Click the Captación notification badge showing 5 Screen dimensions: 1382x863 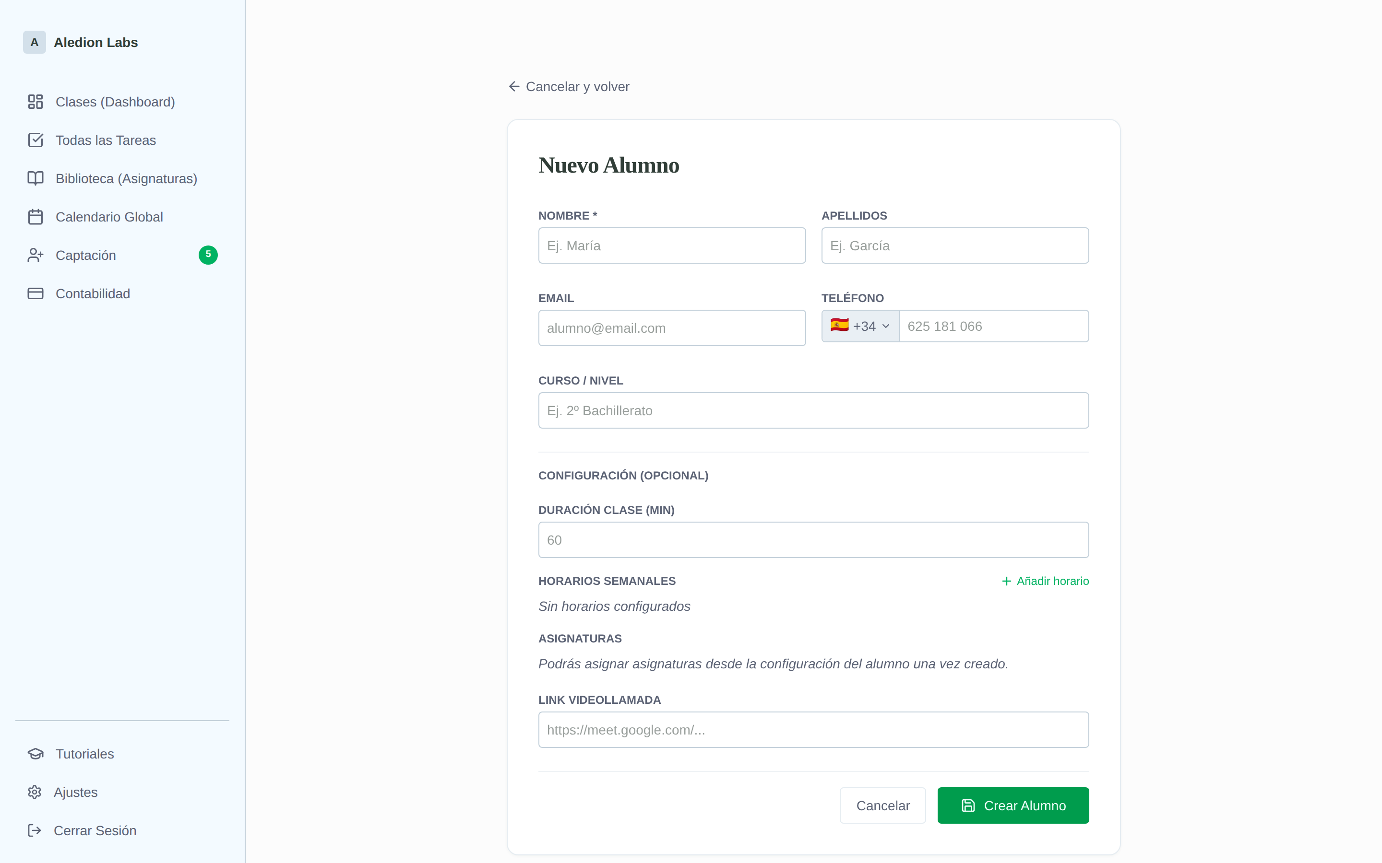click(x=208, y=255)
